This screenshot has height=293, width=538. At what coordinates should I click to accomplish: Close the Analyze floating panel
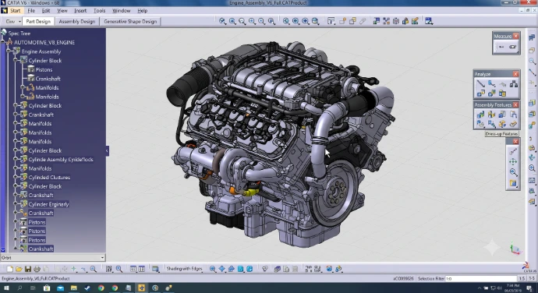click(x=515, y=74)
